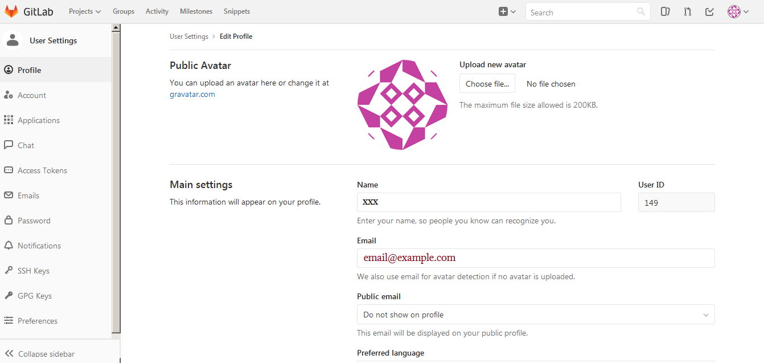Open Chat settings in sidebar

[26, 145]
